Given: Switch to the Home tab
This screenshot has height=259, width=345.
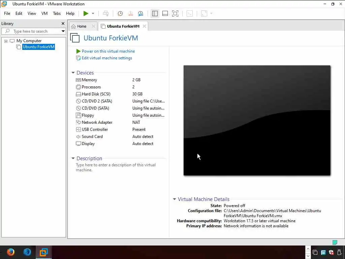Looking at the screenshot, I should click(82, 26).
